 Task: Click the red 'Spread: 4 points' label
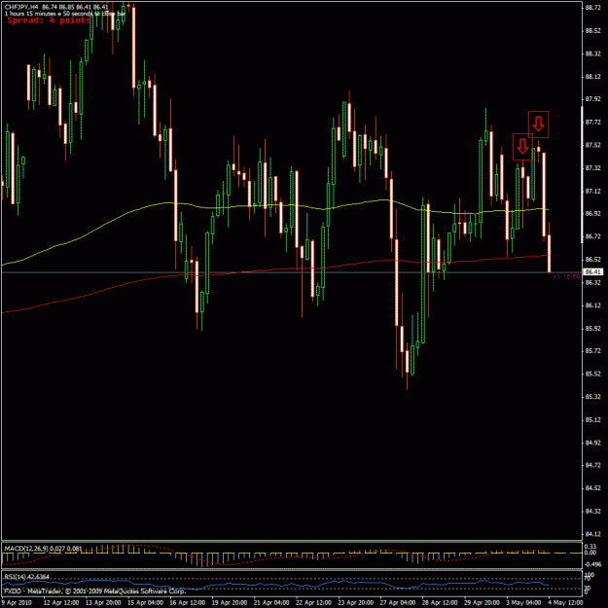[49, 20]
